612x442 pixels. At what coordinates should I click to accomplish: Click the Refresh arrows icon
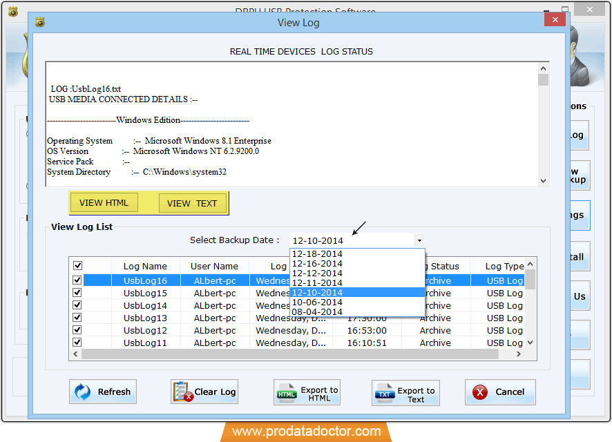82,392
